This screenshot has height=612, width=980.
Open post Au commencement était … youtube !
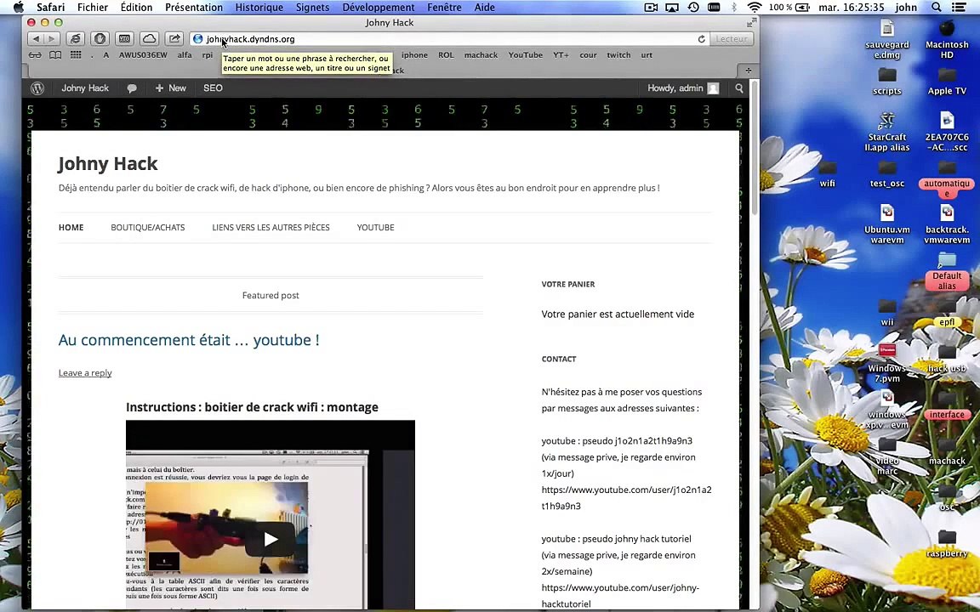[x=189, y=340]
